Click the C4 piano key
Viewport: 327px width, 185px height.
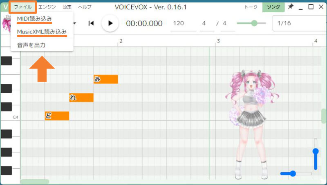(10, 116)
